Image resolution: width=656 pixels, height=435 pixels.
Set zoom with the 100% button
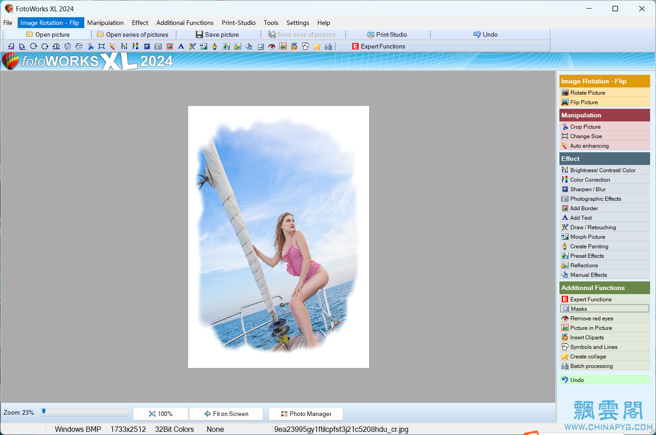(160, 414)
